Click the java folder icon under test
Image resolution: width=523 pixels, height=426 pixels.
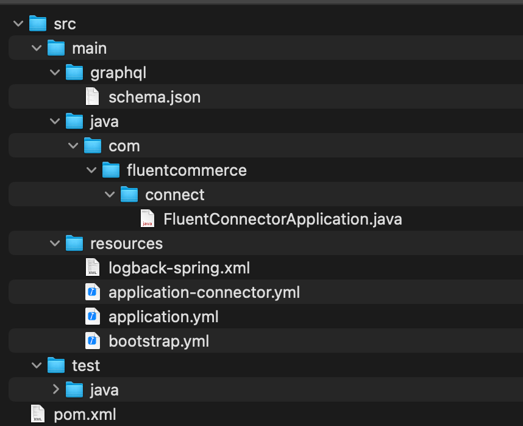(x=74, y=389)
